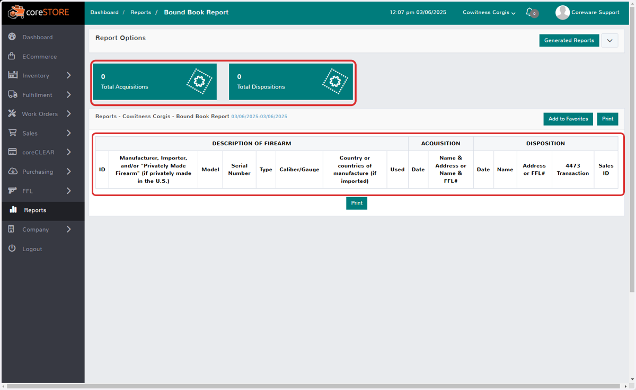
Task: Expand the Company submenu chevron
Action: (x=69, y=229)
